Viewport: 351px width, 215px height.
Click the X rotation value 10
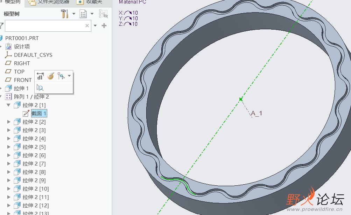pos(135,13)
